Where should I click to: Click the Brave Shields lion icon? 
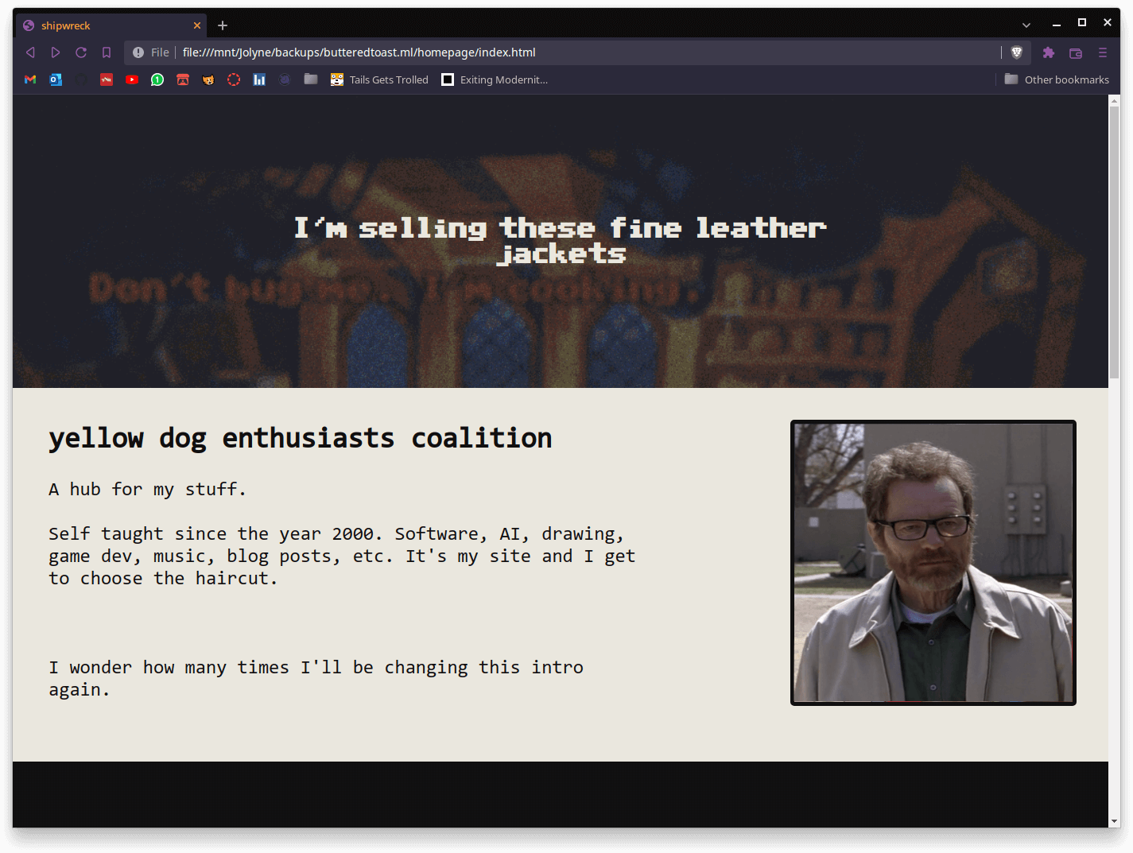(1016, 52)
